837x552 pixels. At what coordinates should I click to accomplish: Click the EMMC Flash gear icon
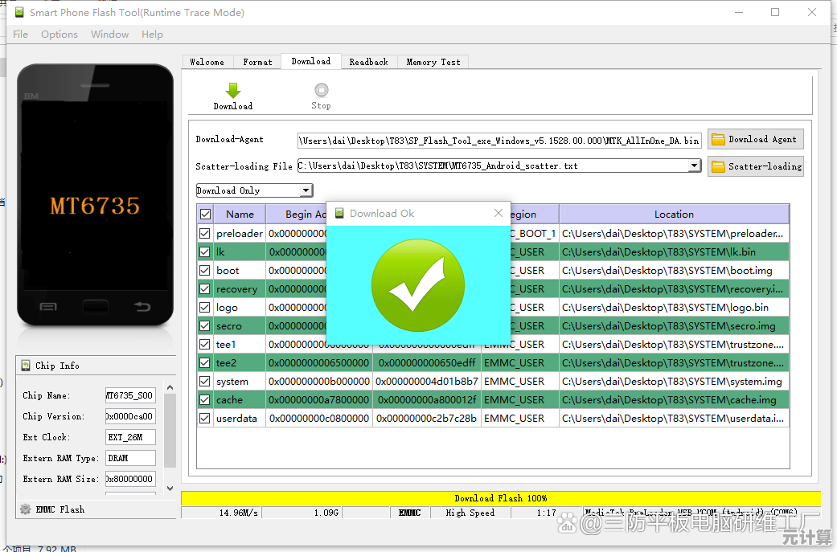coord(26,509)
